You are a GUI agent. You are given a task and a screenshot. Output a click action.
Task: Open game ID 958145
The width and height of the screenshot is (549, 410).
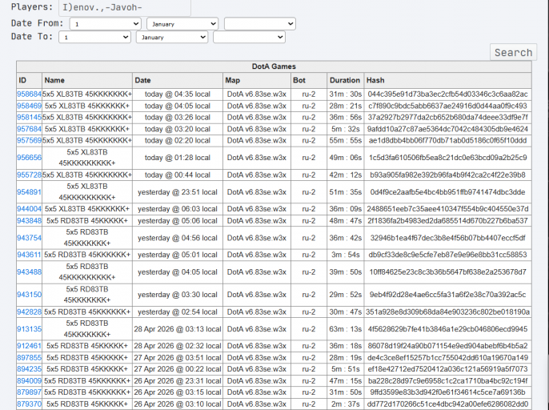click(x=29, y=118)
